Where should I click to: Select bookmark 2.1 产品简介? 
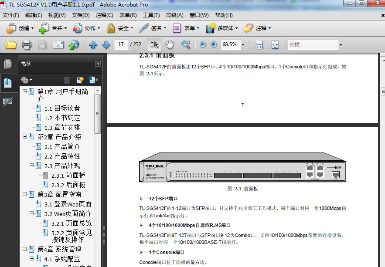(62, 146)
